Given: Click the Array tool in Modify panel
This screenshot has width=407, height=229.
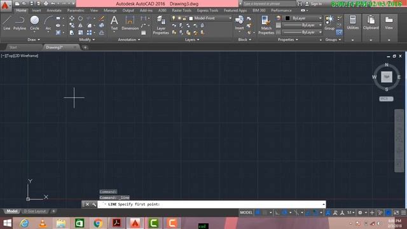Looking at the screenshot, I should [89, 32].
